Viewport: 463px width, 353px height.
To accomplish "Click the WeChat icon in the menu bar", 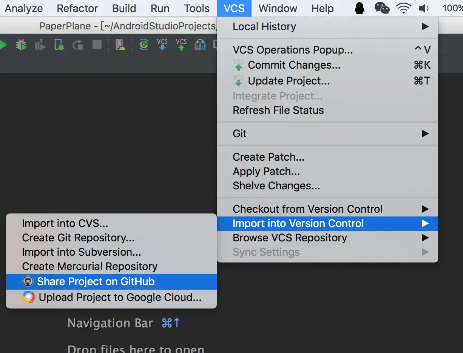I will click(382, 8).
